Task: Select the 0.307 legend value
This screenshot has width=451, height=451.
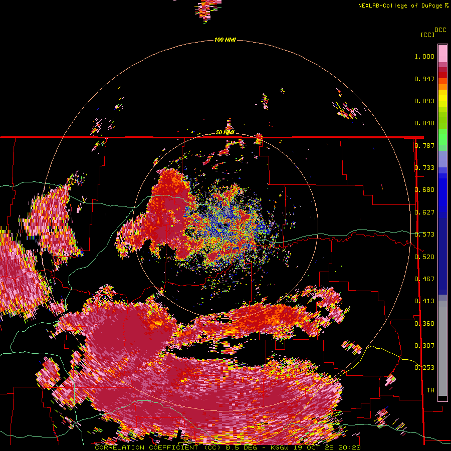Action: (424, 346)
